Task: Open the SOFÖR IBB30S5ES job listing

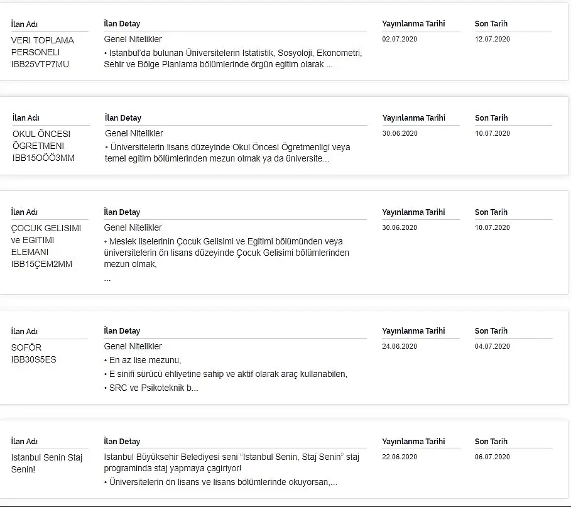Action: 33,353
